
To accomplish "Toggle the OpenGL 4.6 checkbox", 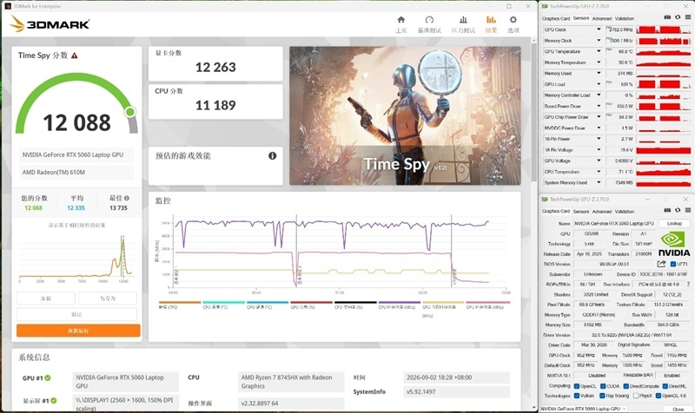I will point(659,396).
